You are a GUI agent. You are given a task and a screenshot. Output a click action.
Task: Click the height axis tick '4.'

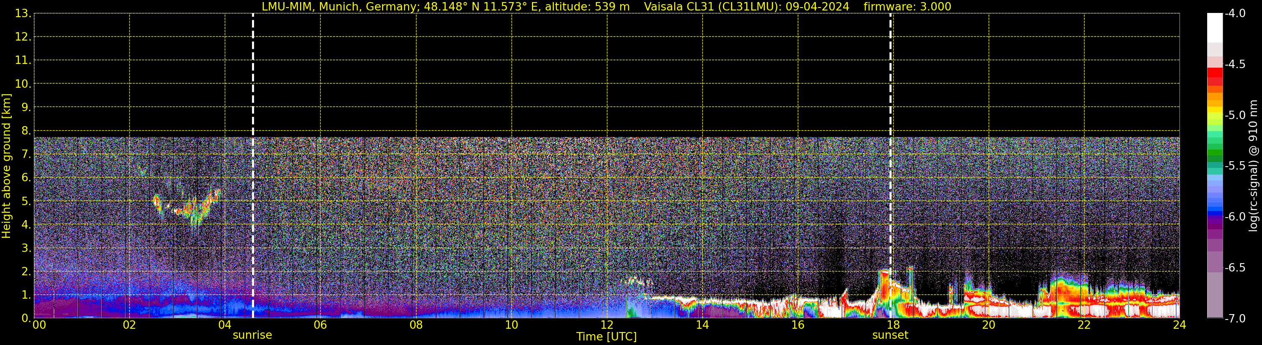pyautogui.click(x=26, y=225)
